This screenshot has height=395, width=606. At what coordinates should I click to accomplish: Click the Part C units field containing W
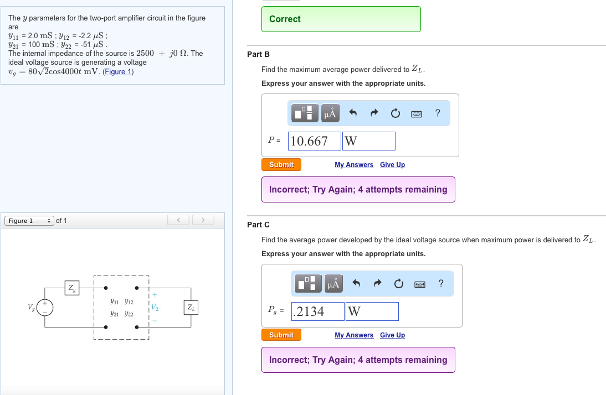click(x=371, y=311)
